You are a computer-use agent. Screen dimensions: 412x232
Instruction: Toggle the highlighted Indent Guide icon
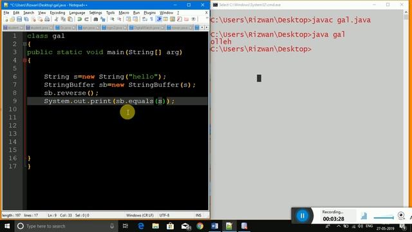[159, 19]
